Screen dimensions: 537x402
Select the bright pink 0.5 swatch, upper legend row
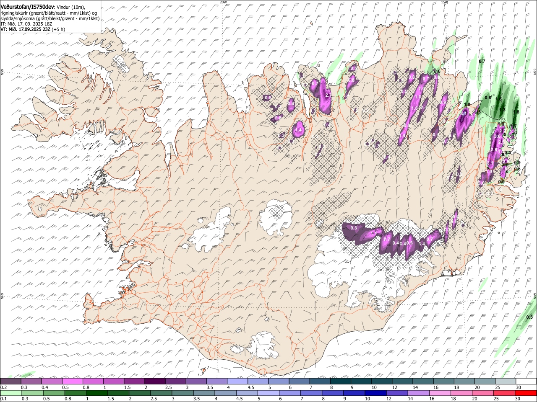coord(72,381)
